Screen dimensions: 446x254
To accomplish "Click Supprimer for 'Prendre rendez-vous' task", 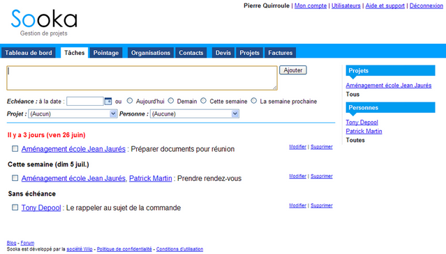I will (322, 176).
